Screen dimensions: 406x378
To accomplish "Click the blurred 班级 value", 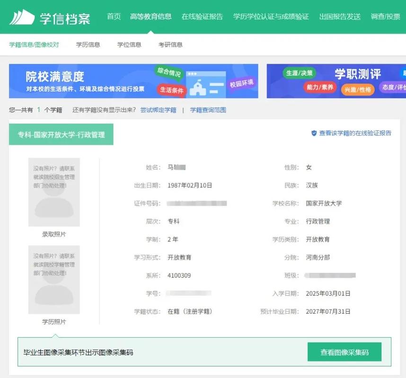I will (x=330, y=275).
